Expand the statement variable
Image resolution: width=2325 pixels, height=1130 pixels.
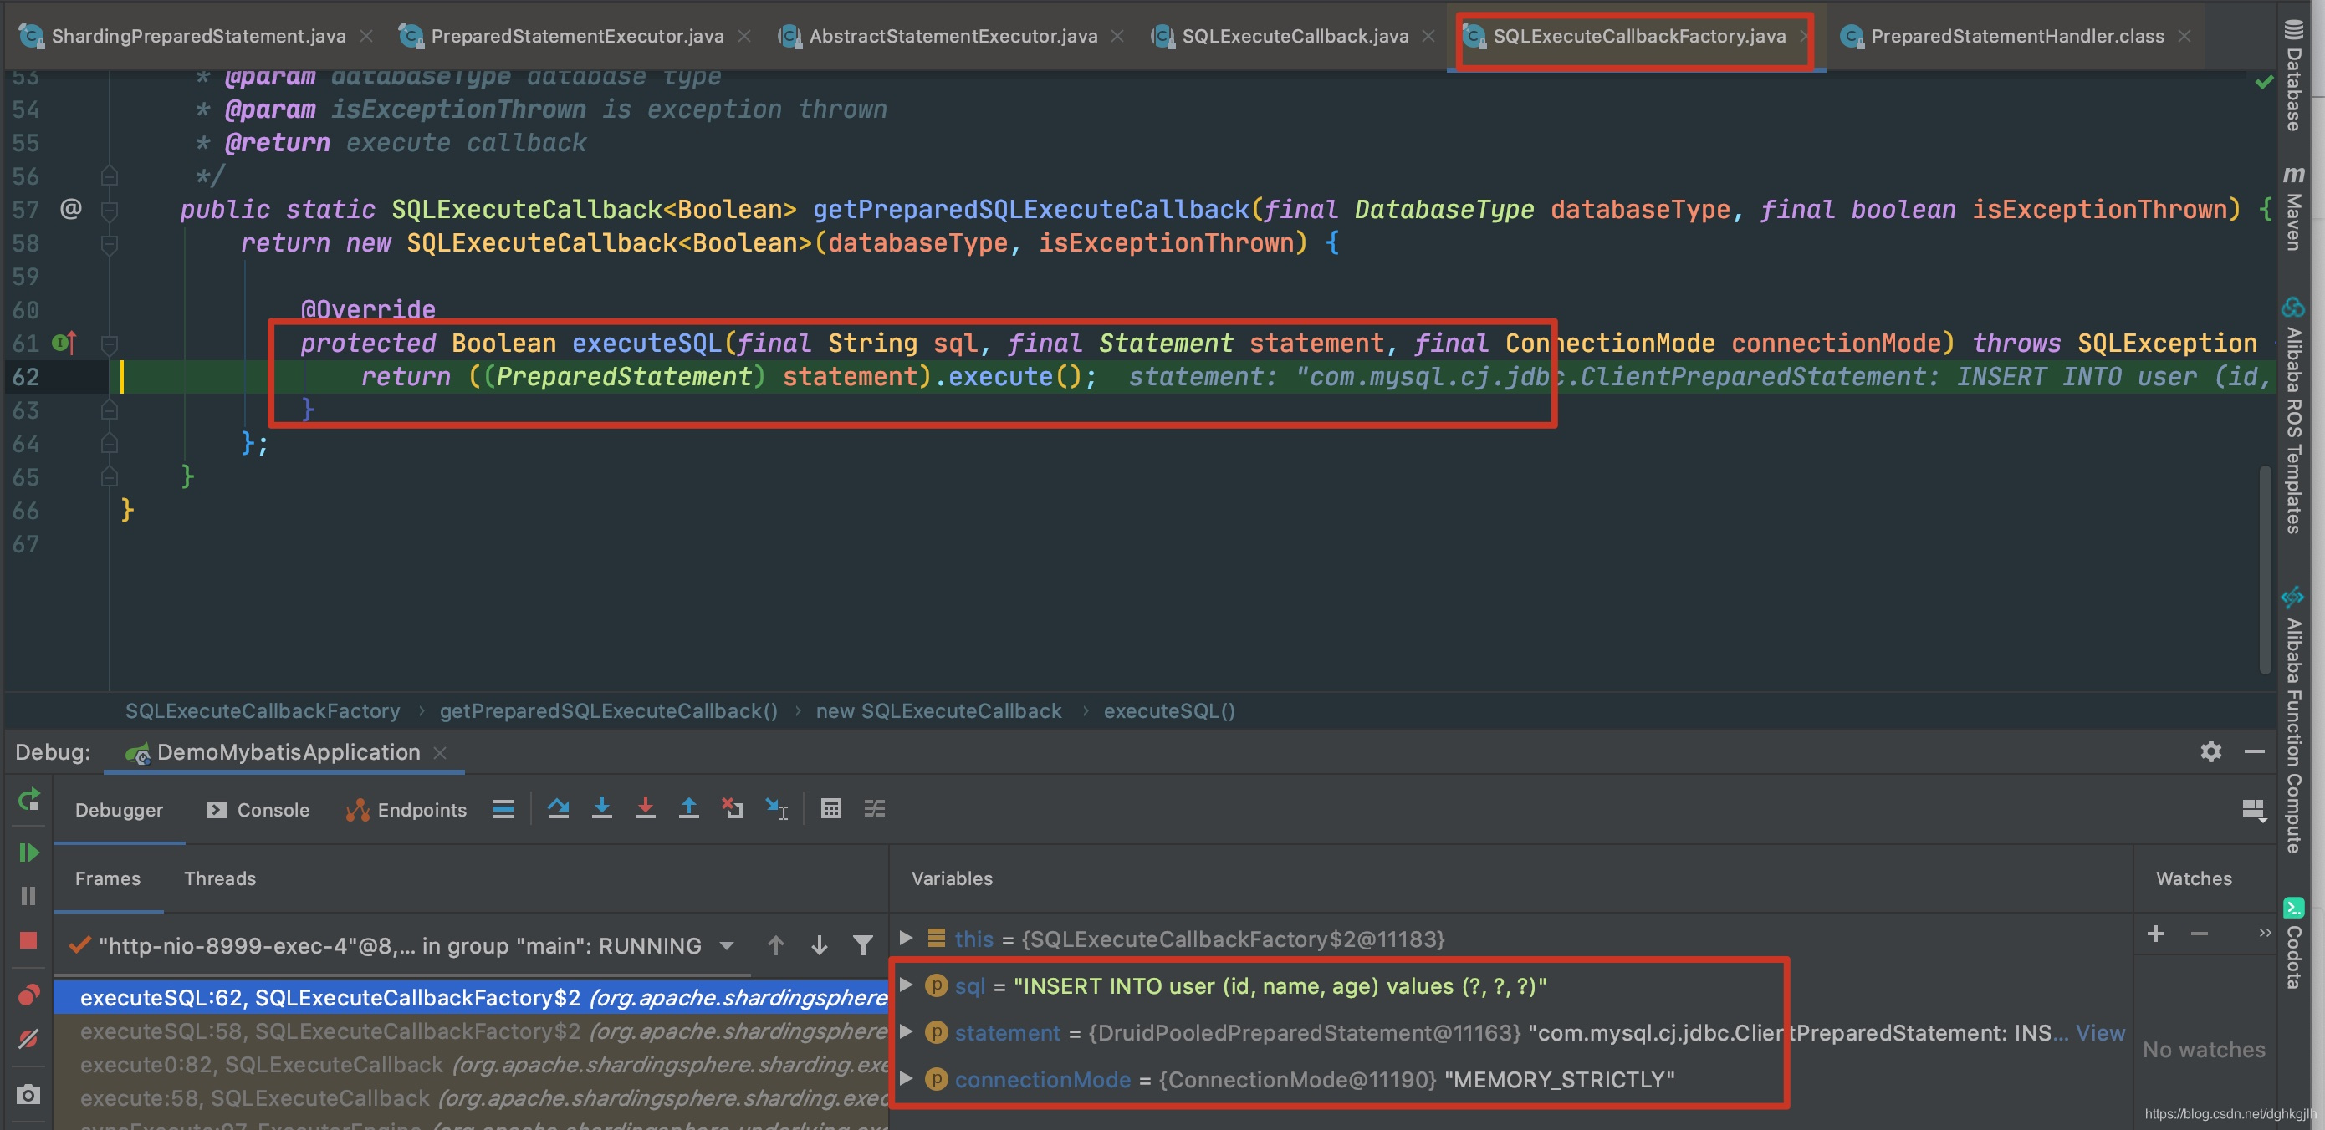(x=907, y=1031)
